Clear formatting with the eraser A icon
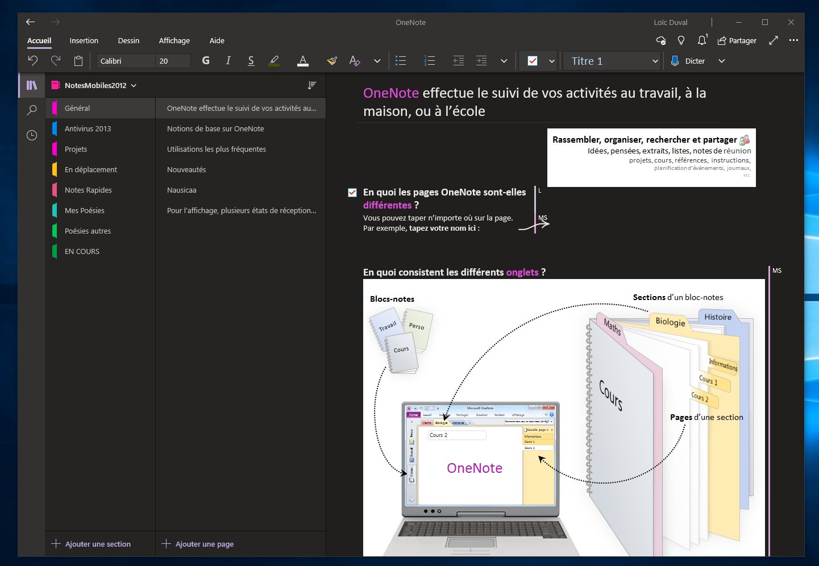Viewport: 819px width, 566px height. (355, 61)
